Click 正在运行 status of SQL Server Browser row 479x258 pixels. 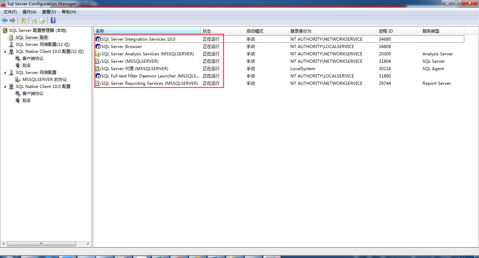211,47
